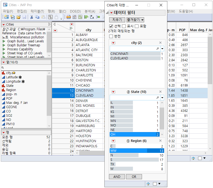Viewport: 213px width, 188px height.
Task: Remove the State filter with X
Action: click(x=160, y=92)
